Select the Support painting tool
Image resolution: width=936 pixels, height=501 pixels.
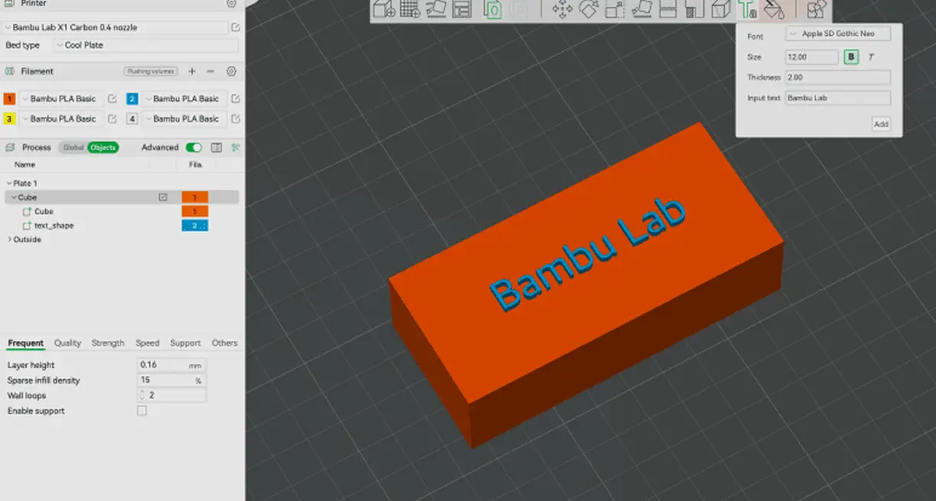tap(694, 9)
